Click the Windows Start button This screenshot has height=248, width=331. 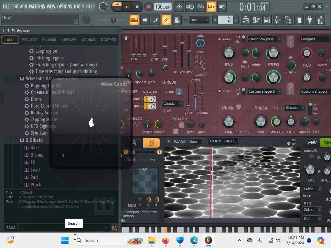point(65,240)
